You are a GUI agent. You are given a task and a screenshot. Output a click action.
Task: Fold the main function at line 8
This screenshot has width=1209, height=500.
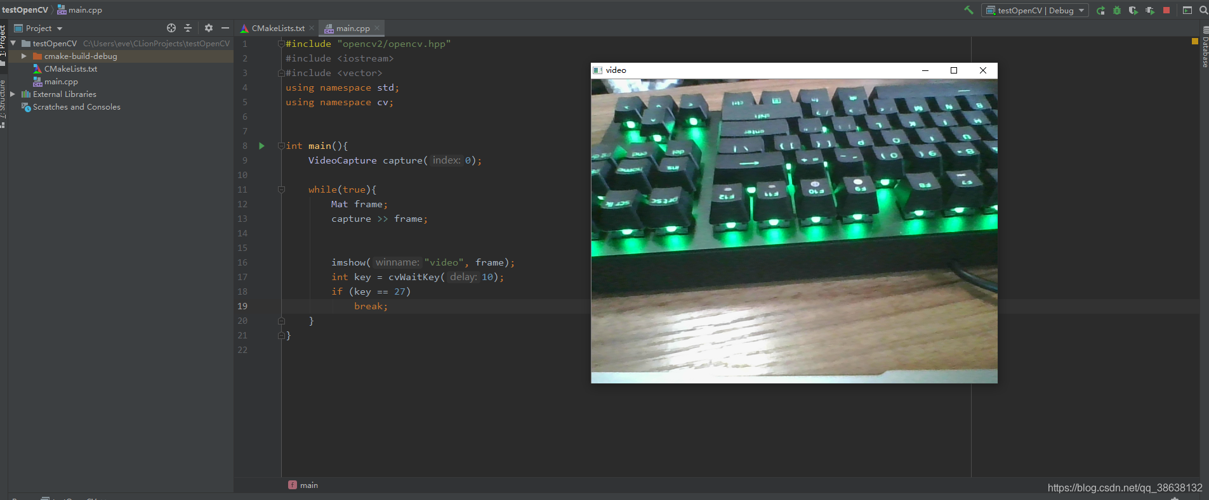click(x=281, y=146)
